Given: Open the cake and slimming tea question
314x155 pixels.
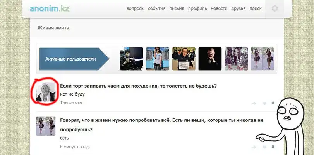Looking at the screenshot, I should 138,86.
